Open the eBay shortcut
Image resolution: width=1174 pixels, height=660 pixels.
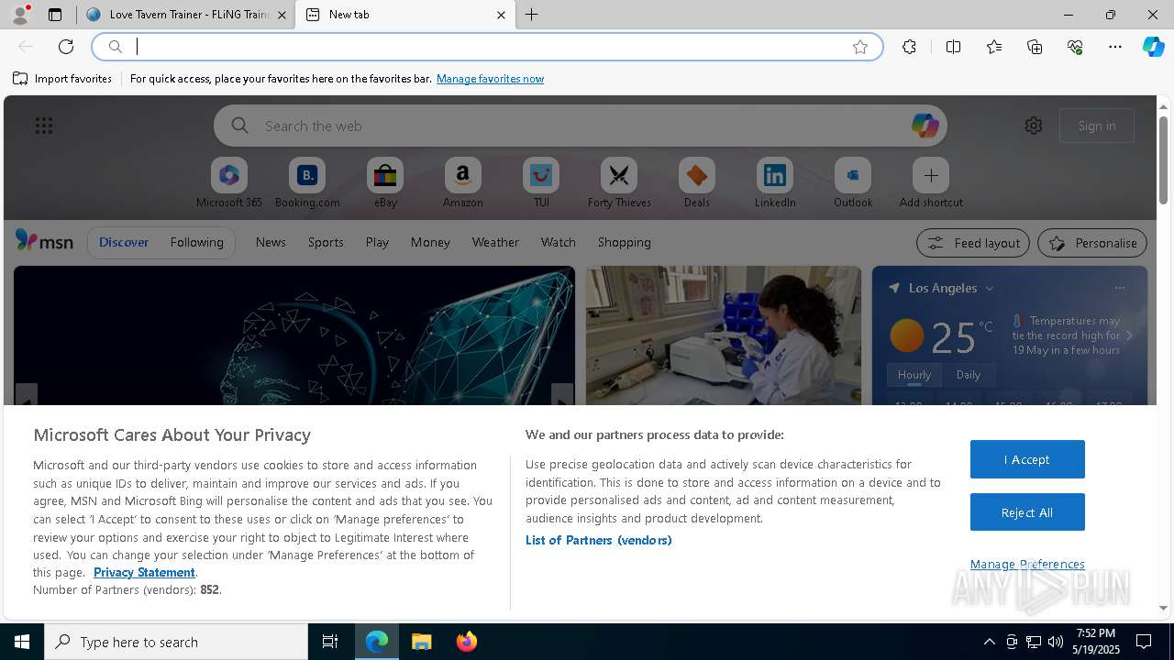(385, 183)
